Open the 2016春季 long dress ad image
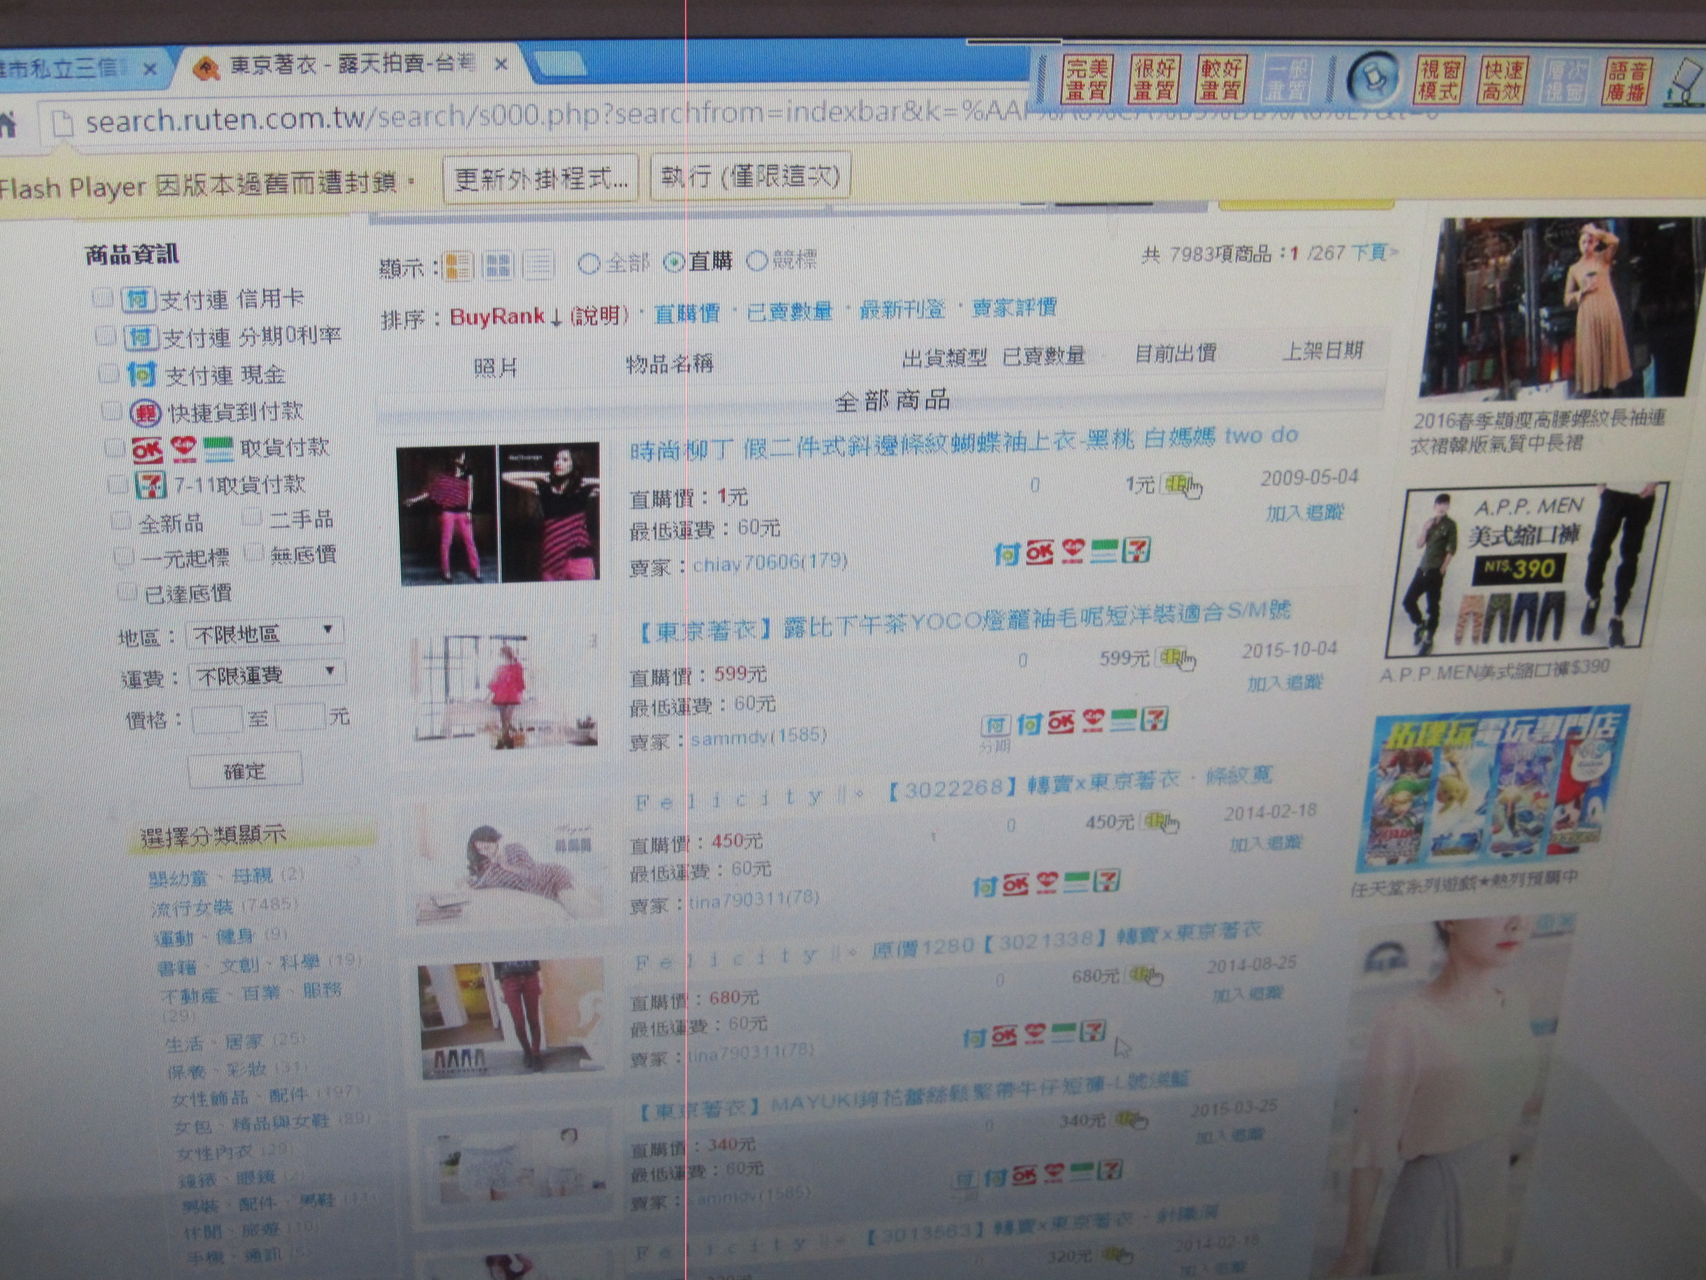The width and height of the screenshot is (1706, 1280). (1562, 308)
